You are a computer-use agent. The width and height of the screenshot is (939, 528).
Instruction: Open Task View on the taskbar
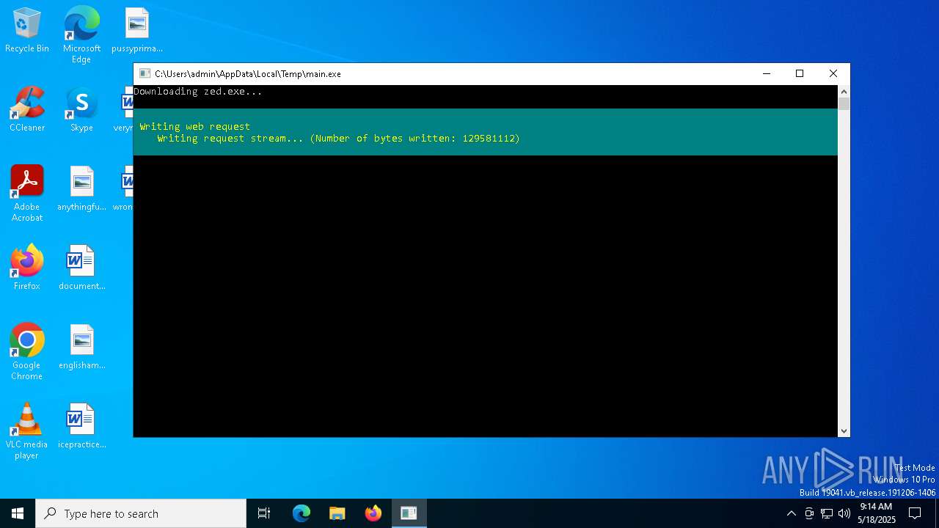264,513
